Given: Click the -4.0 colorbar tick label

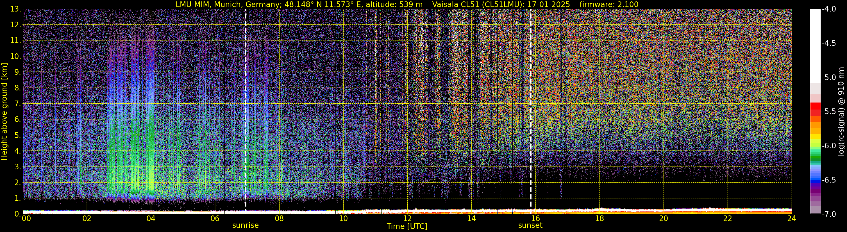Looking at the screenshot, I should tap(828, 9).
